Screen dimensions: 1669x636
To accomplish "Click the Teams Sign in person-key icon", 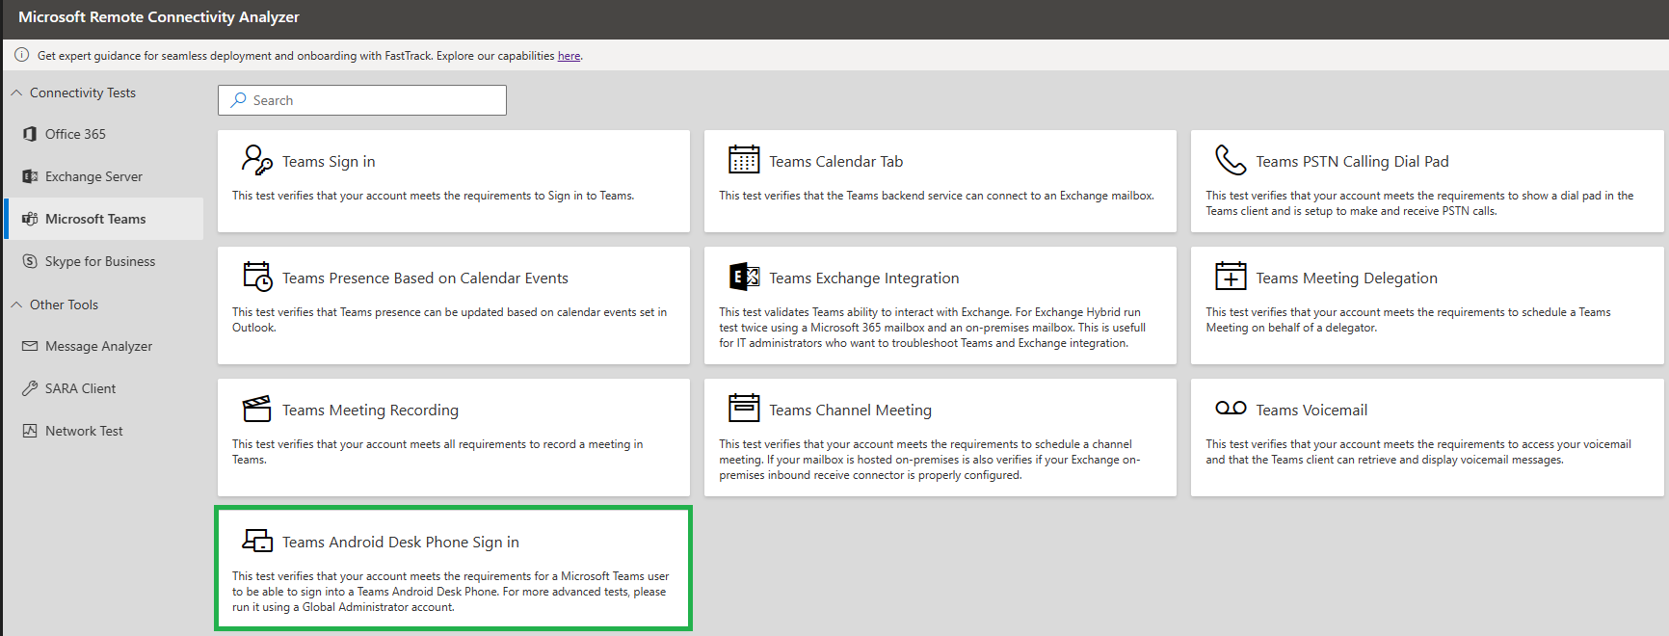I will pos(256,160).
